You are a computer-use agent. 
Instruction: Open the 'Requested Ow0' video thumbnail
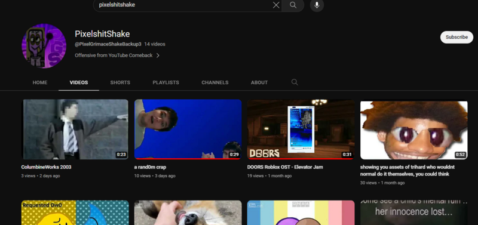[x=75, y=212]
